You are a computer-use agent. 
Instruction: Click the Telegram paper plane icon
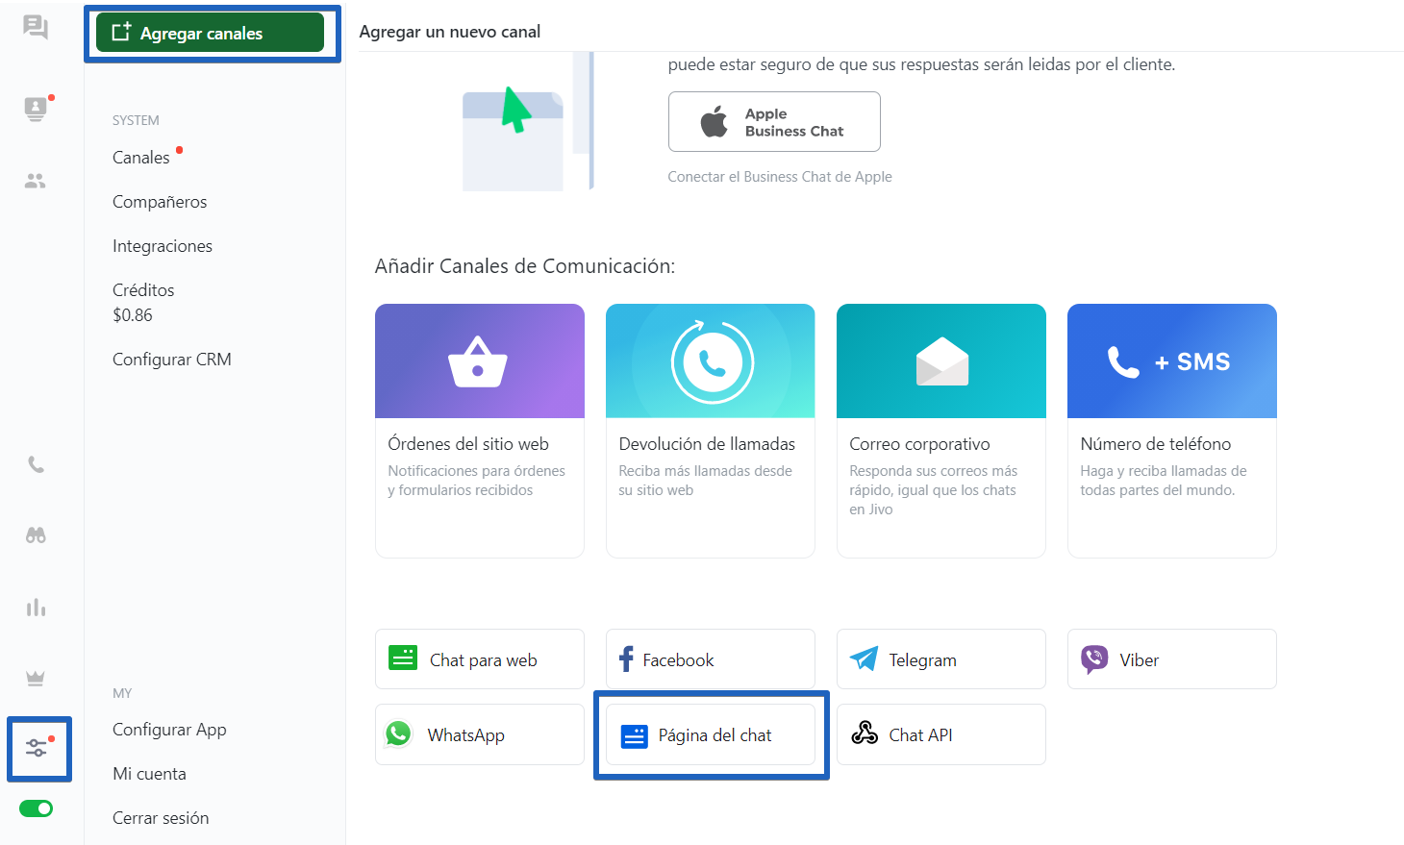tap(864, 659)
